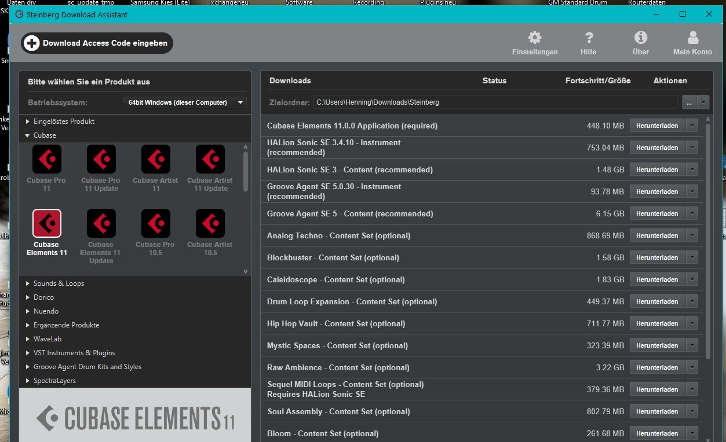Select the Cubase Elements 11 product icon
The height and width of the screenshot is (442, 726).
[46, 223]
